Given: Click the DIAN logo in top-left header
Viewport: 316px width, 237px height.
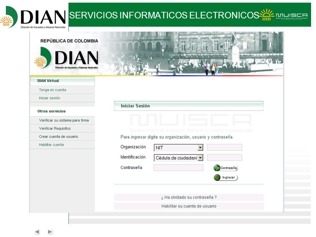Looking at the screenshot, I should (33, 18).
